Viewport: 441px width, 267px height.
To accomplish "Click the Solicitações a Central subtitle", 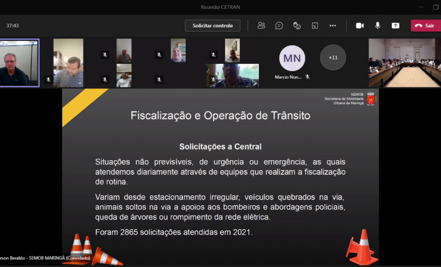I will coord(221,147).
